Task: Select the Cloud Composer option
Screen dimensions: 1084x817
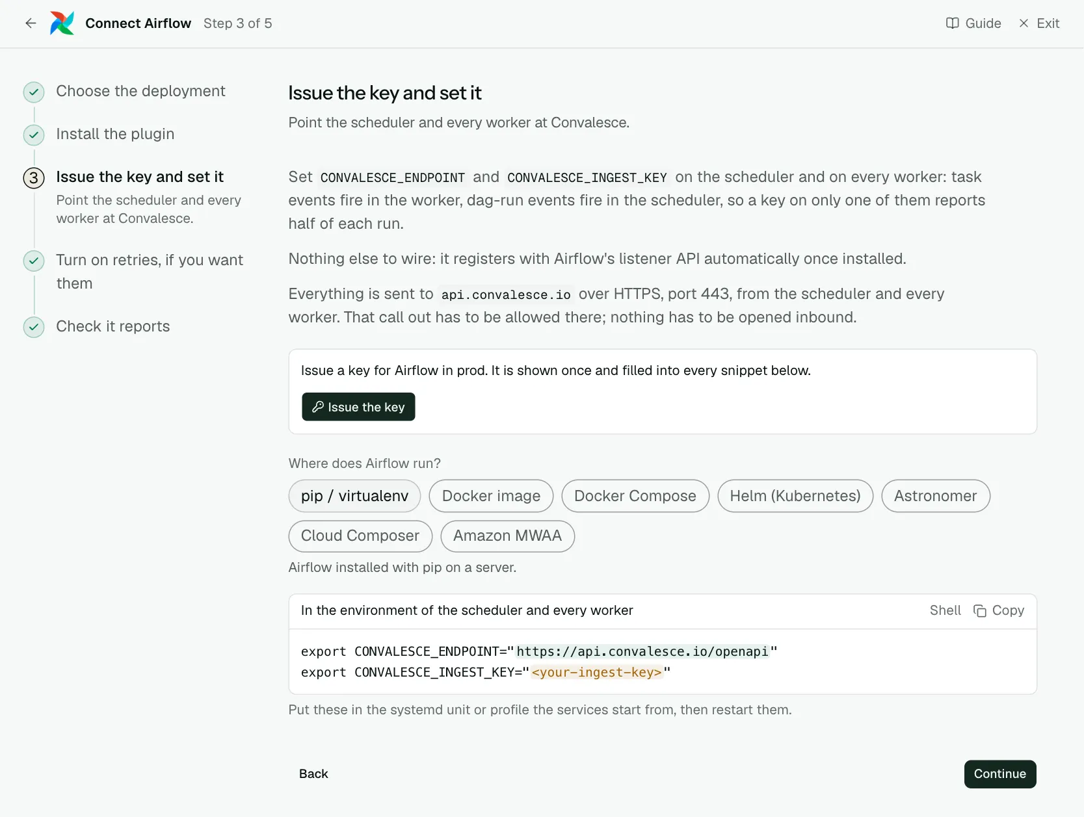Action: click(360, 536)
